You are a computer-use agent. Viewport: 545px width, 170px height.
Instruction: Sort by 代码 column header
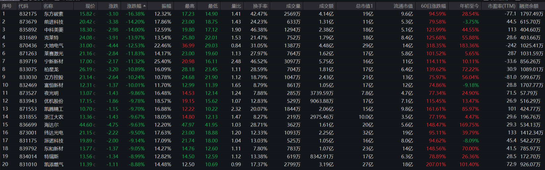[23, 6]
